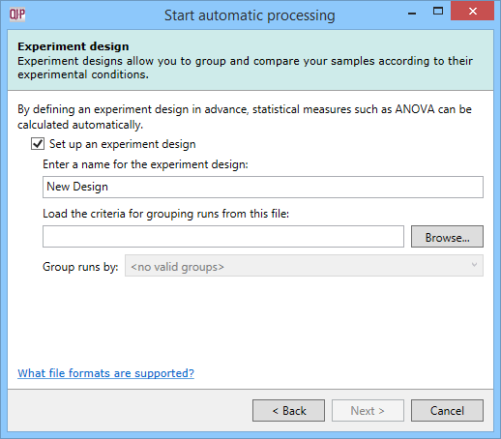Click the Browse... button
Viewport: 501px width, 439px height.
447,237
